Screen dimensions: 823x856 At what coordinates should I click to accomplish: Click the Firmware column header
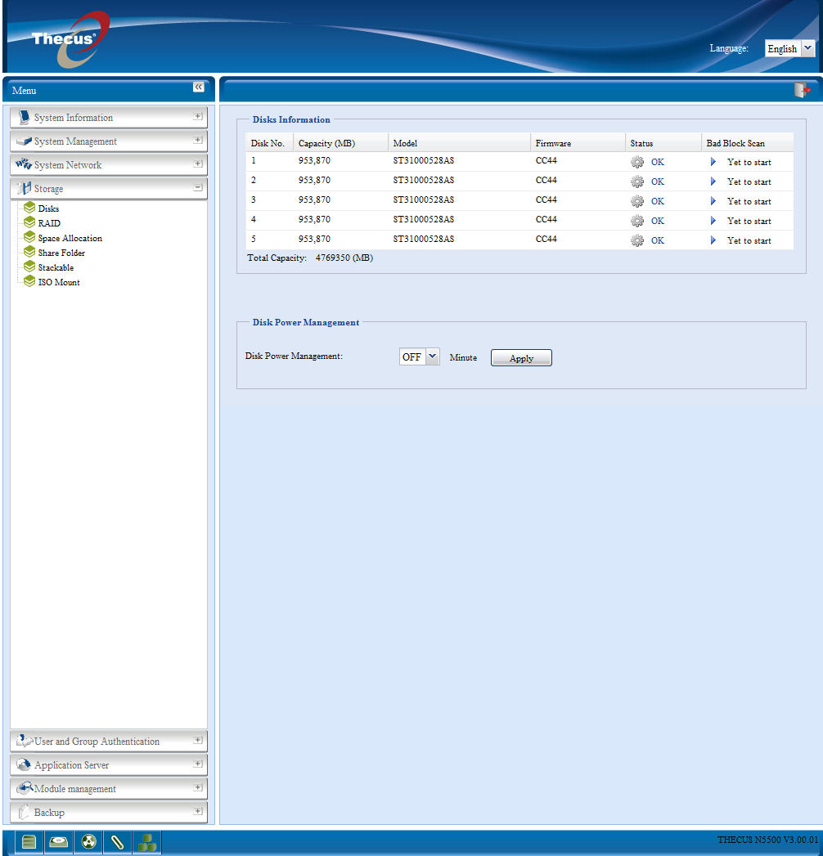(578, 143)
